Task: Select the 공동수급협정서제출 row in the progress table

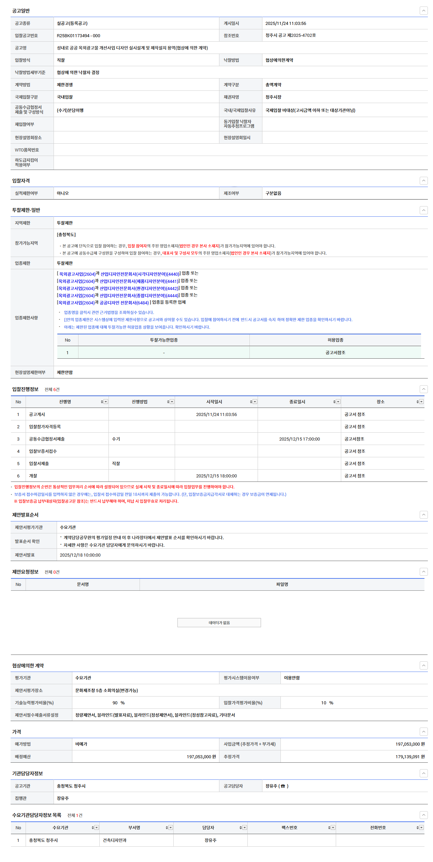Action: 47,439
